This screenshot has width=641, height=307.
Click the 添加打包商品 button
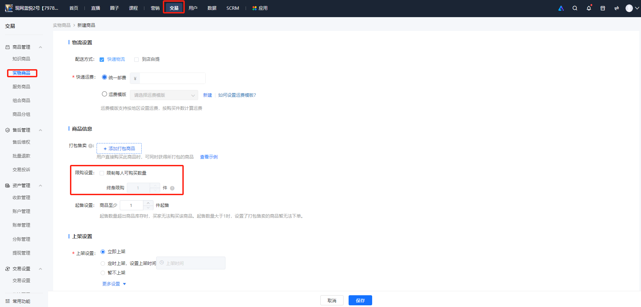(119, 148)
